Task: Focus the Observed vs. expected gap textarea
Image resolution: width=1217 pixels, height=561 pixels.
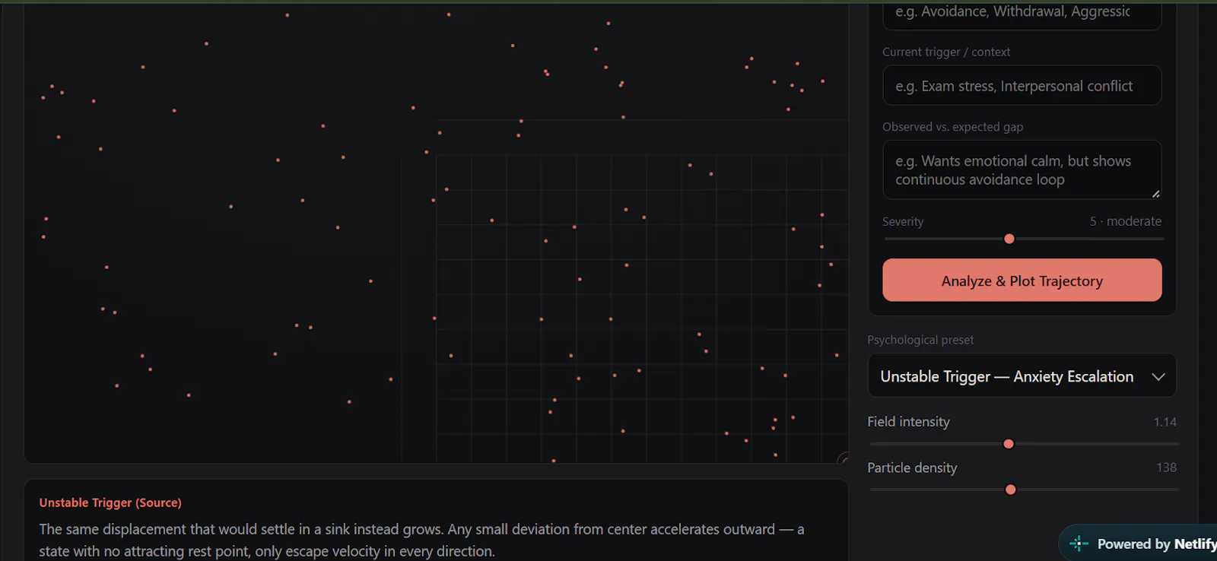Action: coord(1022,170)
